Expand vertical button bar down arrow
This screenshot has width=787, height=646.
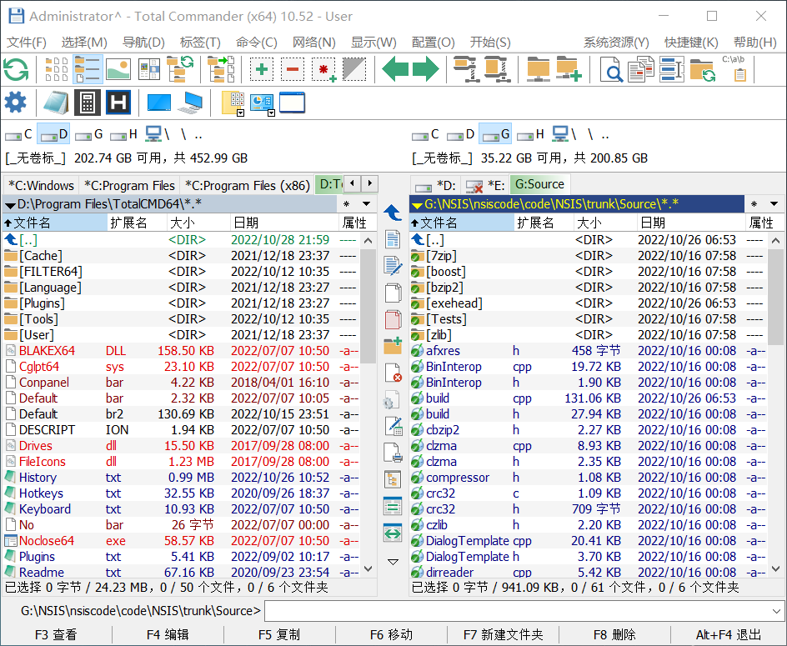(x=393, y=562)
